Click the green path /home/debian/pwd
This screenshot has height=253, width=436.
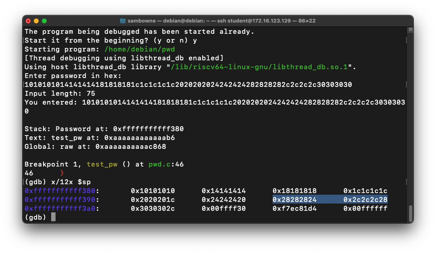point(140,49)
